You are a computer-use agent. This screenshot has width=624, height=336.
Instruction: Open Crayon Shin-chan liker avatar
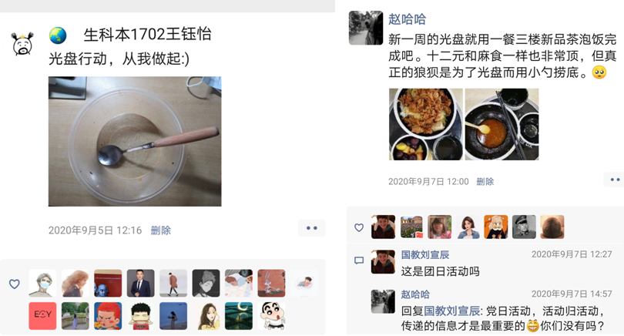click(x=271, y=316)
